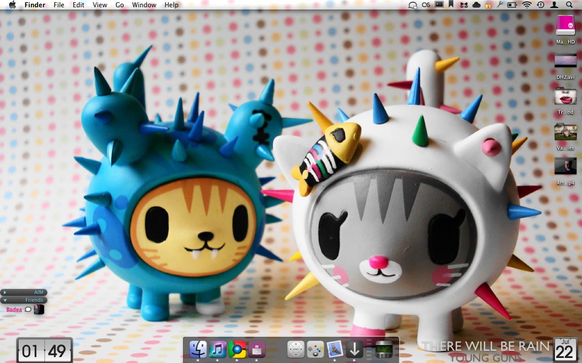Click the bookmark ribbon menu bar icon
The height and width of the screenshot is (363, 582).
pyautogui.click(x=451, y=5)
